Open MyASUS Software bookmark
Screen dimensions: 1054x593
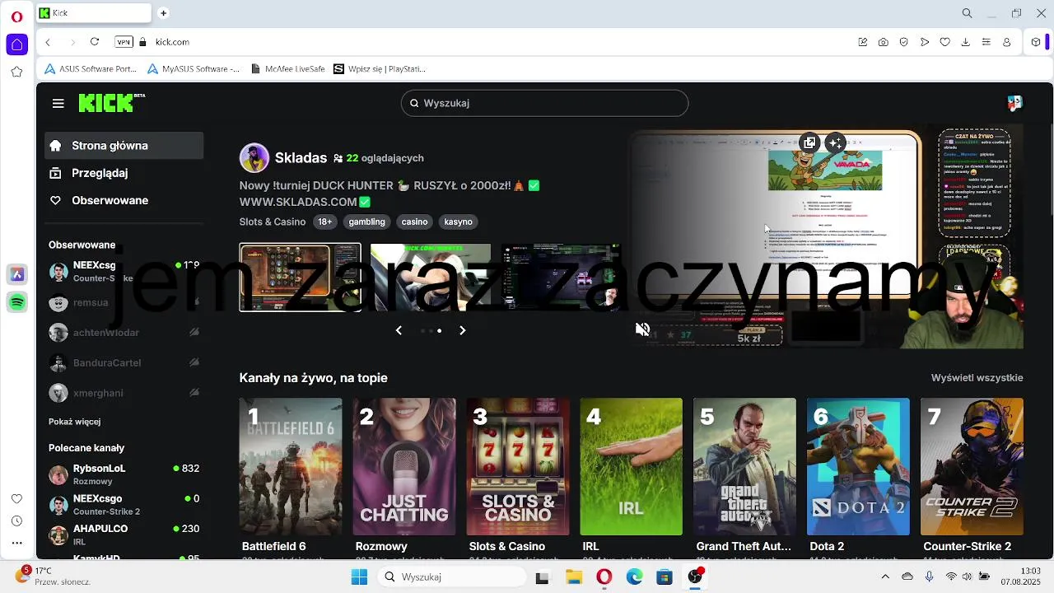click(194, 69)
